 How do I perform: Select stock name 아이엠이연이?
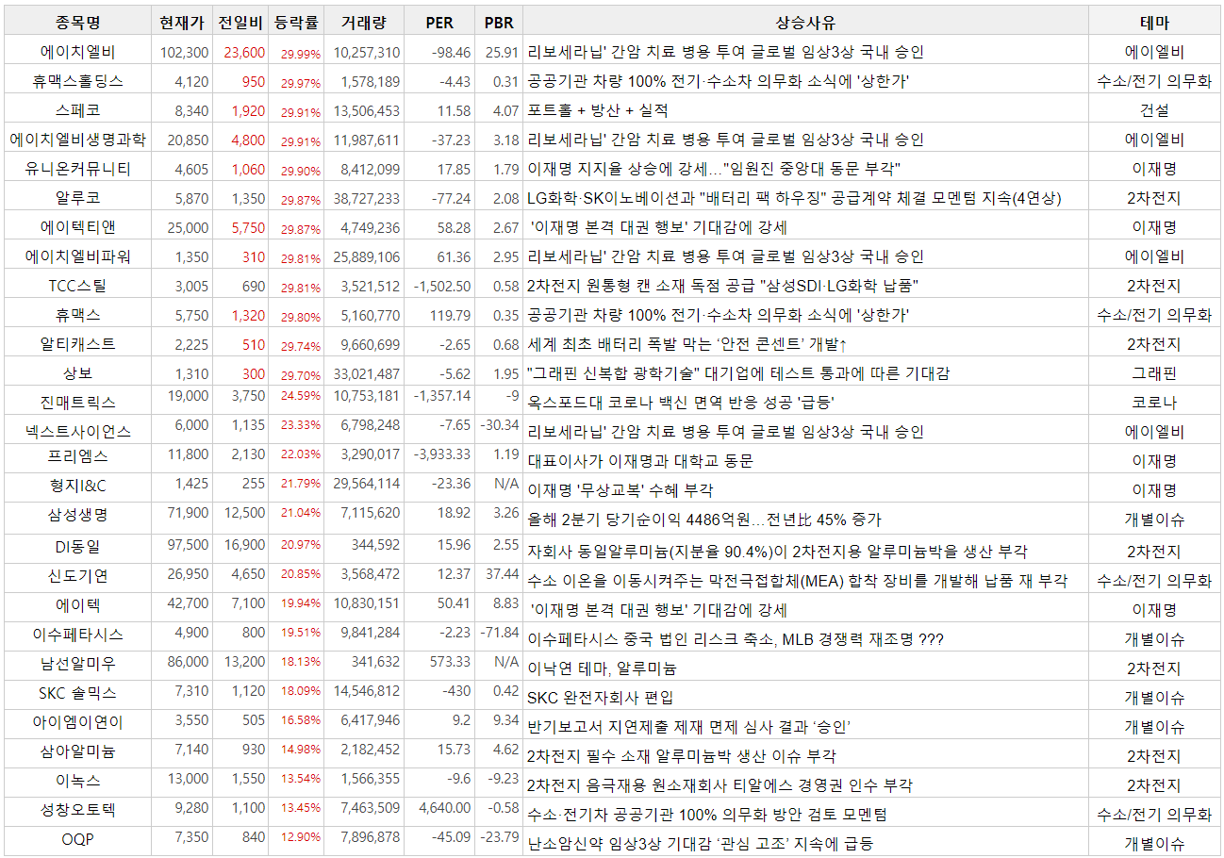(77, 721)
